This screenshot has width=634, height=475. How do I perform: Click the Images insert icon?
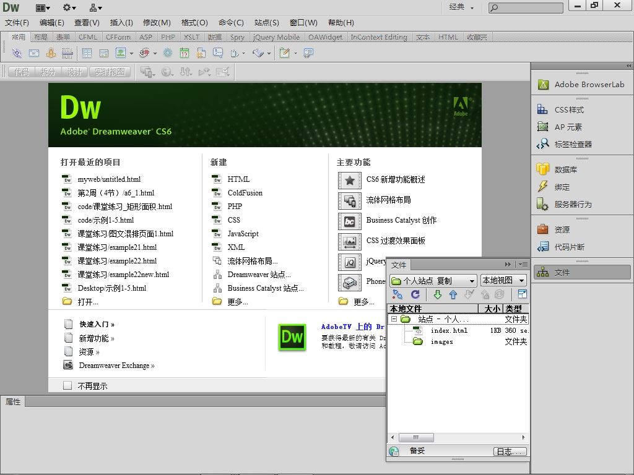tap(121, 53)
